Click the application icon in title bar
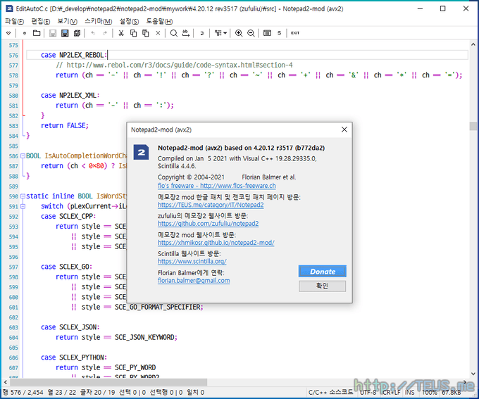Image resolution: width=479 pixels, height=399 pixels. 9,8
